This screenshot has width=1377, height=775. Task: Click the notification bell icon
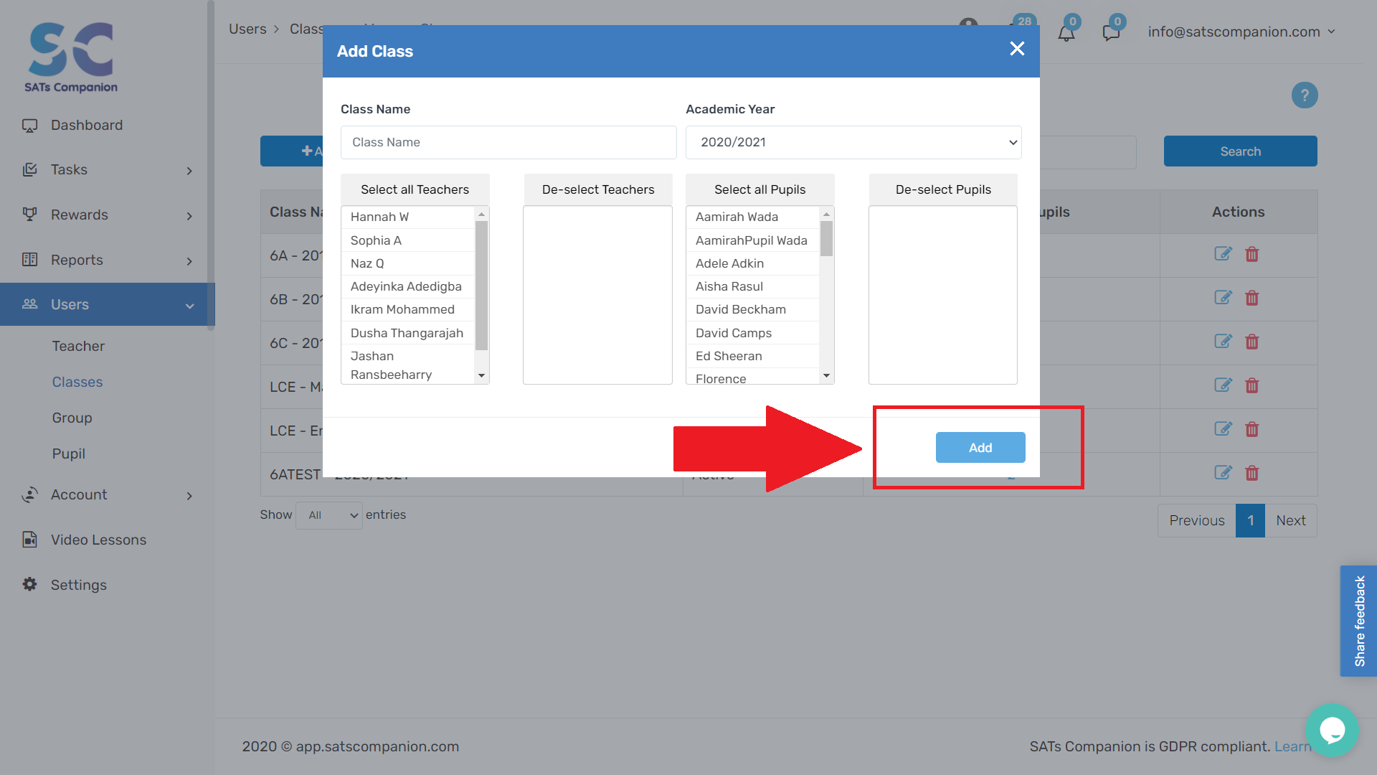[x=1066, y=32]
